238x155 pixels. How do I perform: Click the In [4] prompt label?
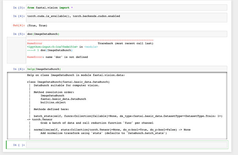(19, 16)
